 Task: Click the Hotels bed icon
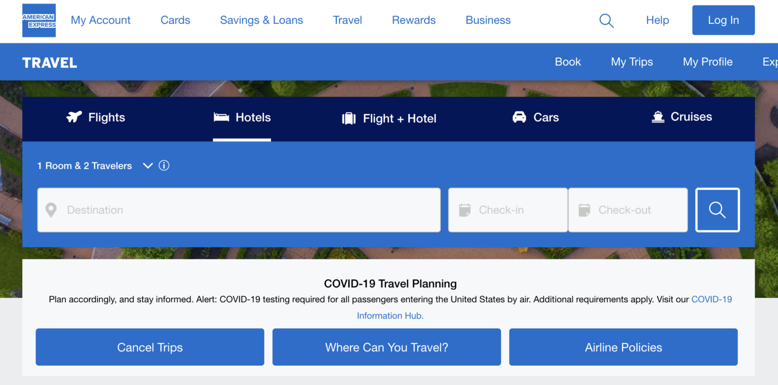coord(221,117)
